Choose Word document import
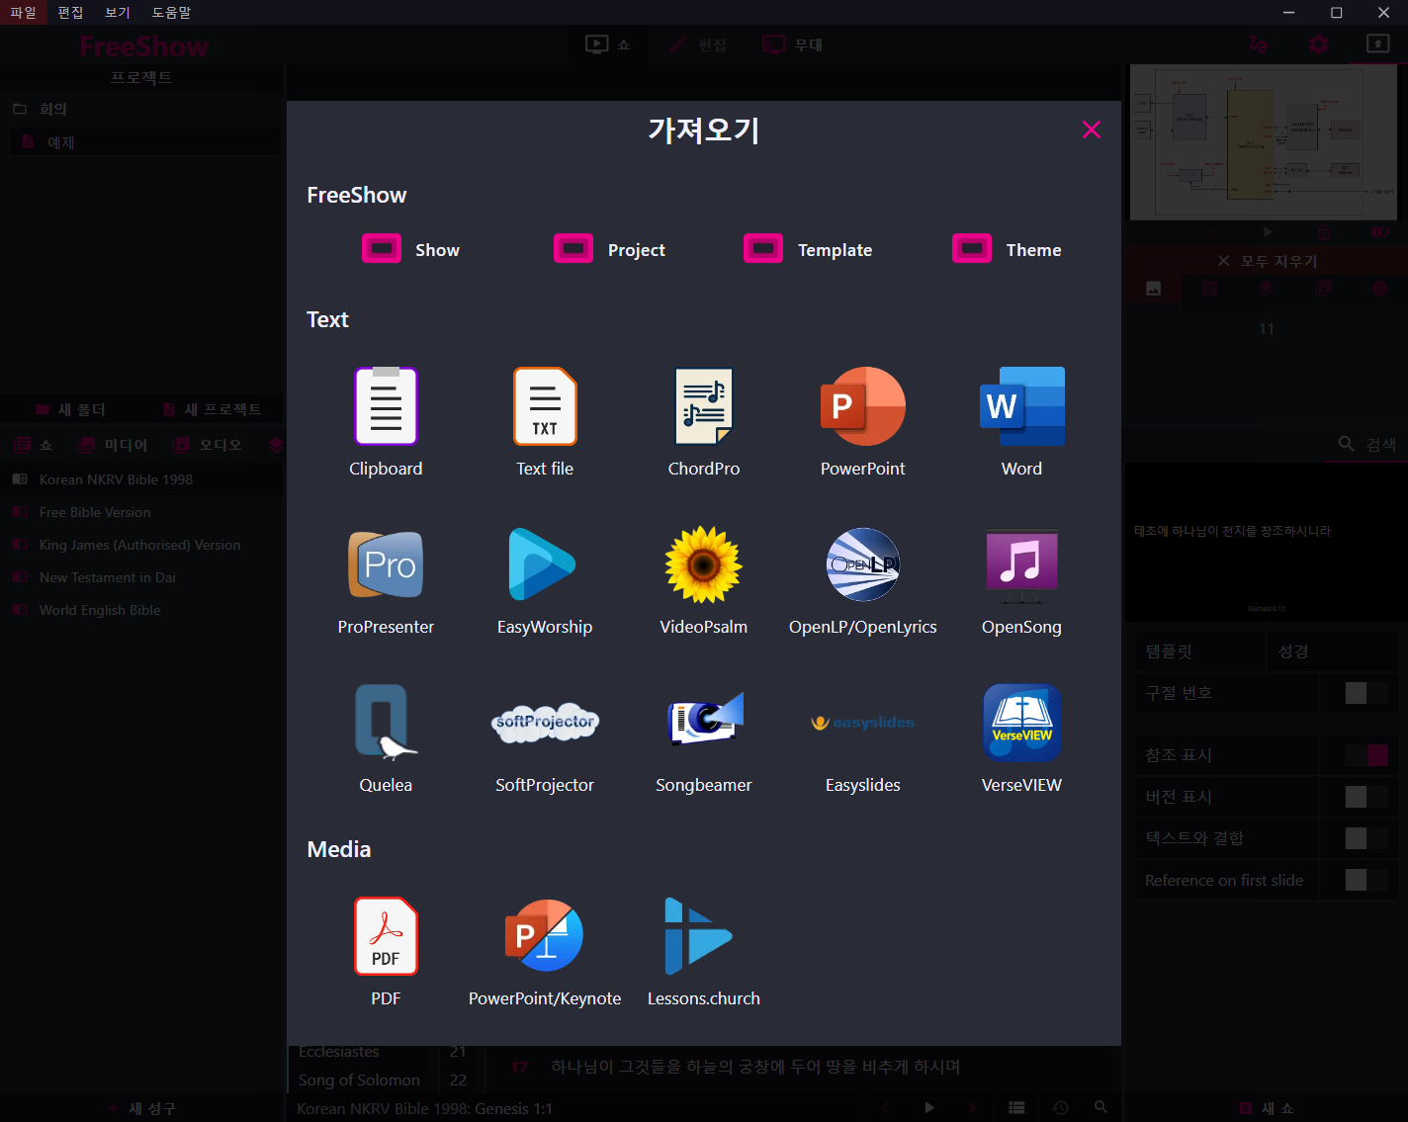The width and height of the screenshot is (1408, 1122). 1021,422
